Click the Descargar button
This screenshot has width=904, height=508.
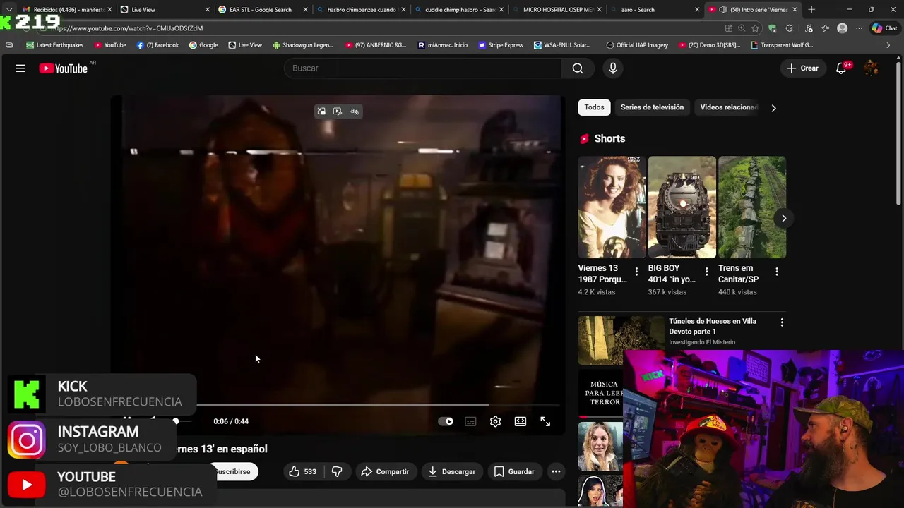point(451,471)
